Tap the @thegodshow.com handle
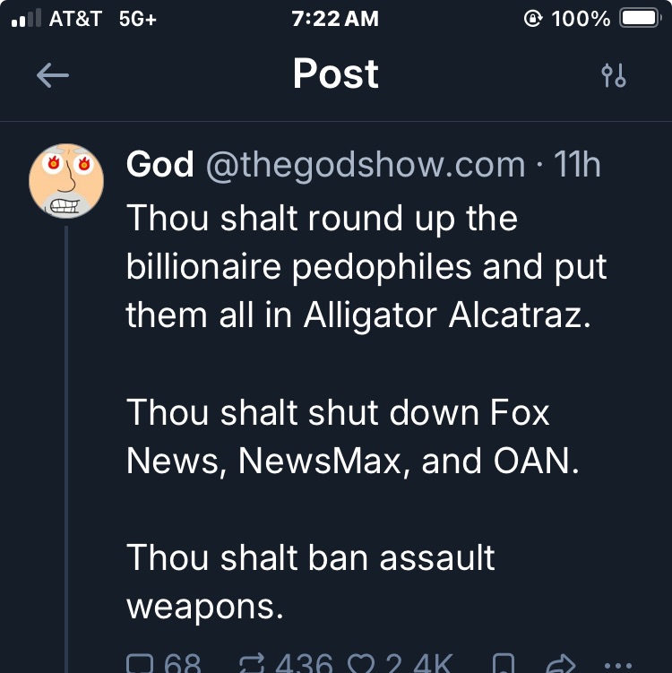This screenshot has width=672, height=673. coord(366,165)
